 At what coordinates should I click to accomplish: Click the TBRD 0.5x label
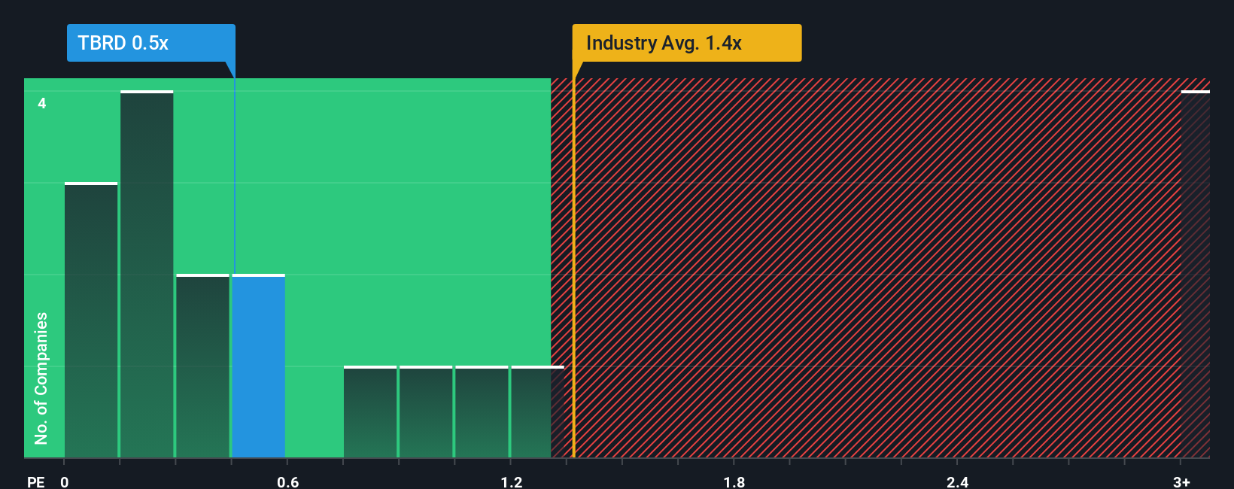point(150,43)
